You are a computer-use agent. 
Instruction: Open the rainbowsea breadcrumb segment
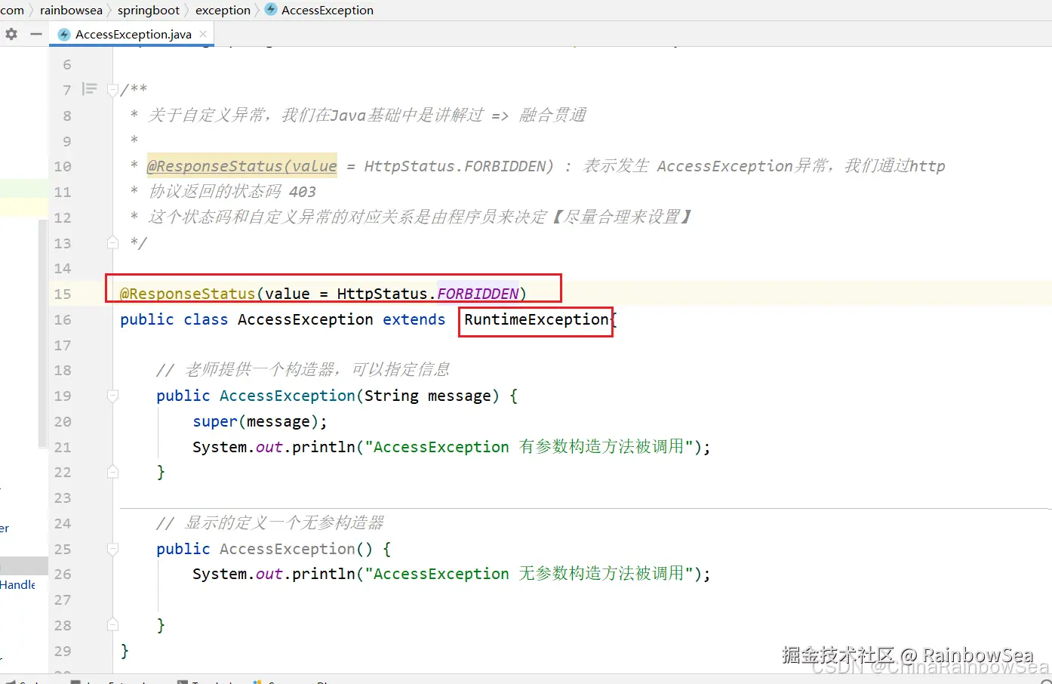click(71, 10)
